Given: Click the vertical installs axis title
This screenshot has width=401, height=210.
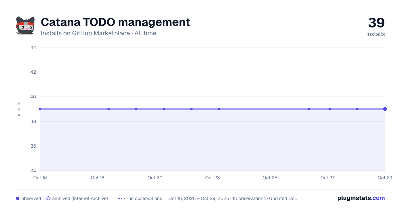Looking at the screenshot, I should point(19,109).
